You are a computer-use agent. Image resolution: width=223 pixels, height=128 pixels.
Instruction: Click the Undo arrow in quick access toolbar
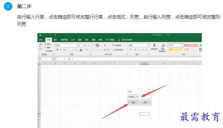[45, 35]
